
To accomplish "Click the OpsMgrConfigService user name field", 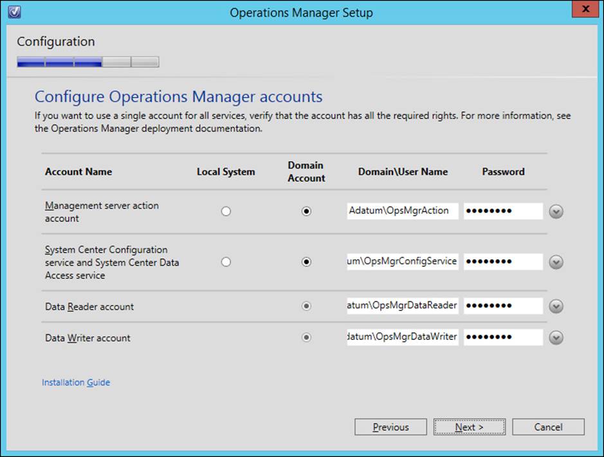I will (x=403, y=262).
